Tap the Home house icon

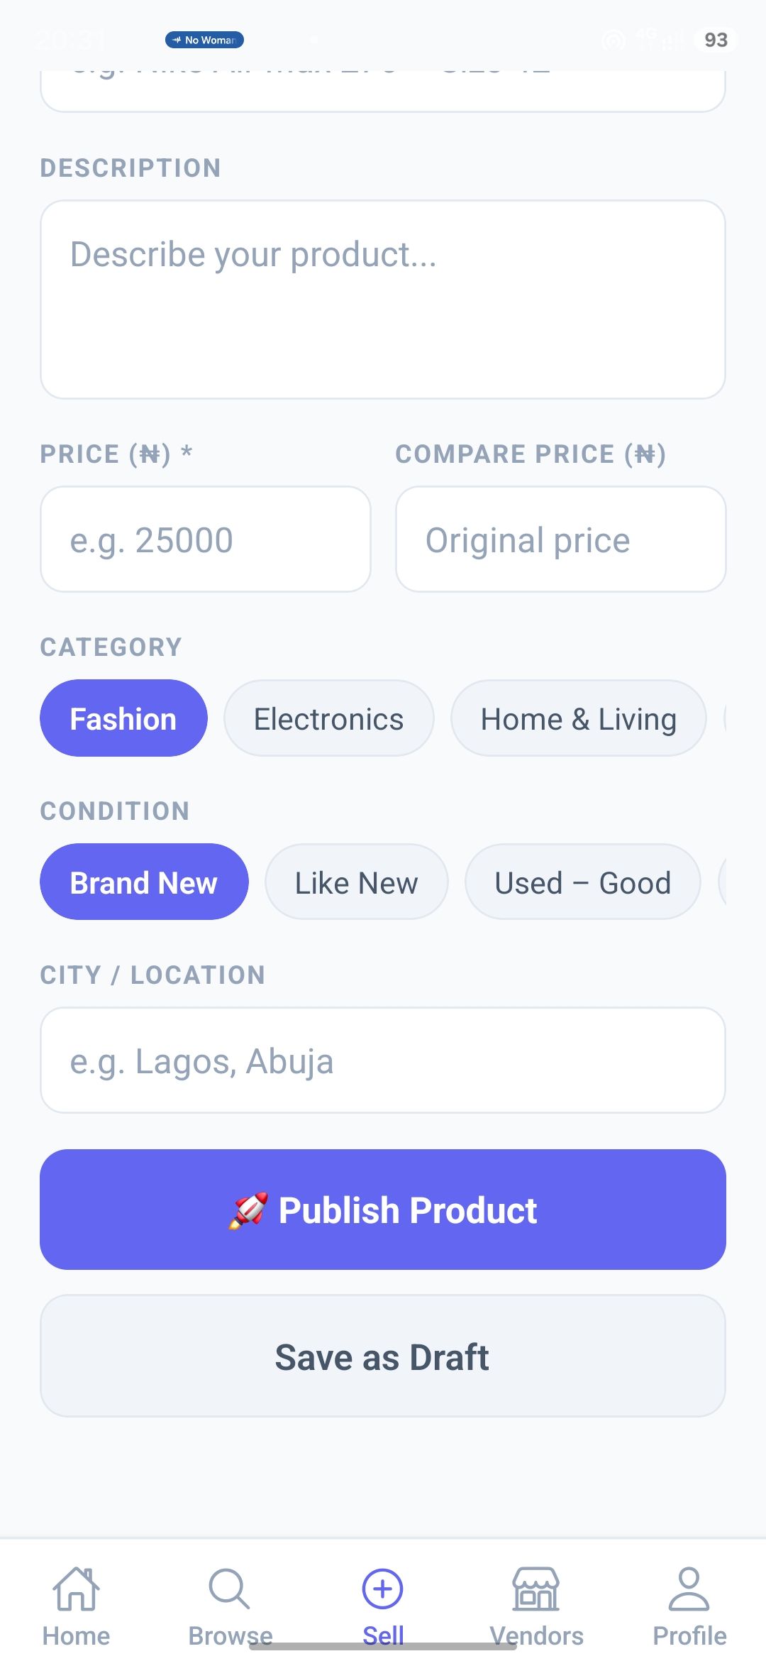(76, 1589)
